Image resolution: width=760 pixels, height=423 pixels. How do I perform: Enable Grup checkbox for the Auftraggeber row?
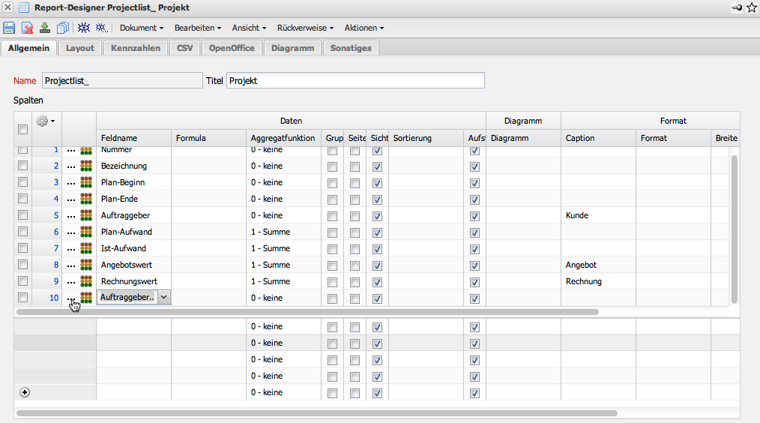click(x=332, y=215)
